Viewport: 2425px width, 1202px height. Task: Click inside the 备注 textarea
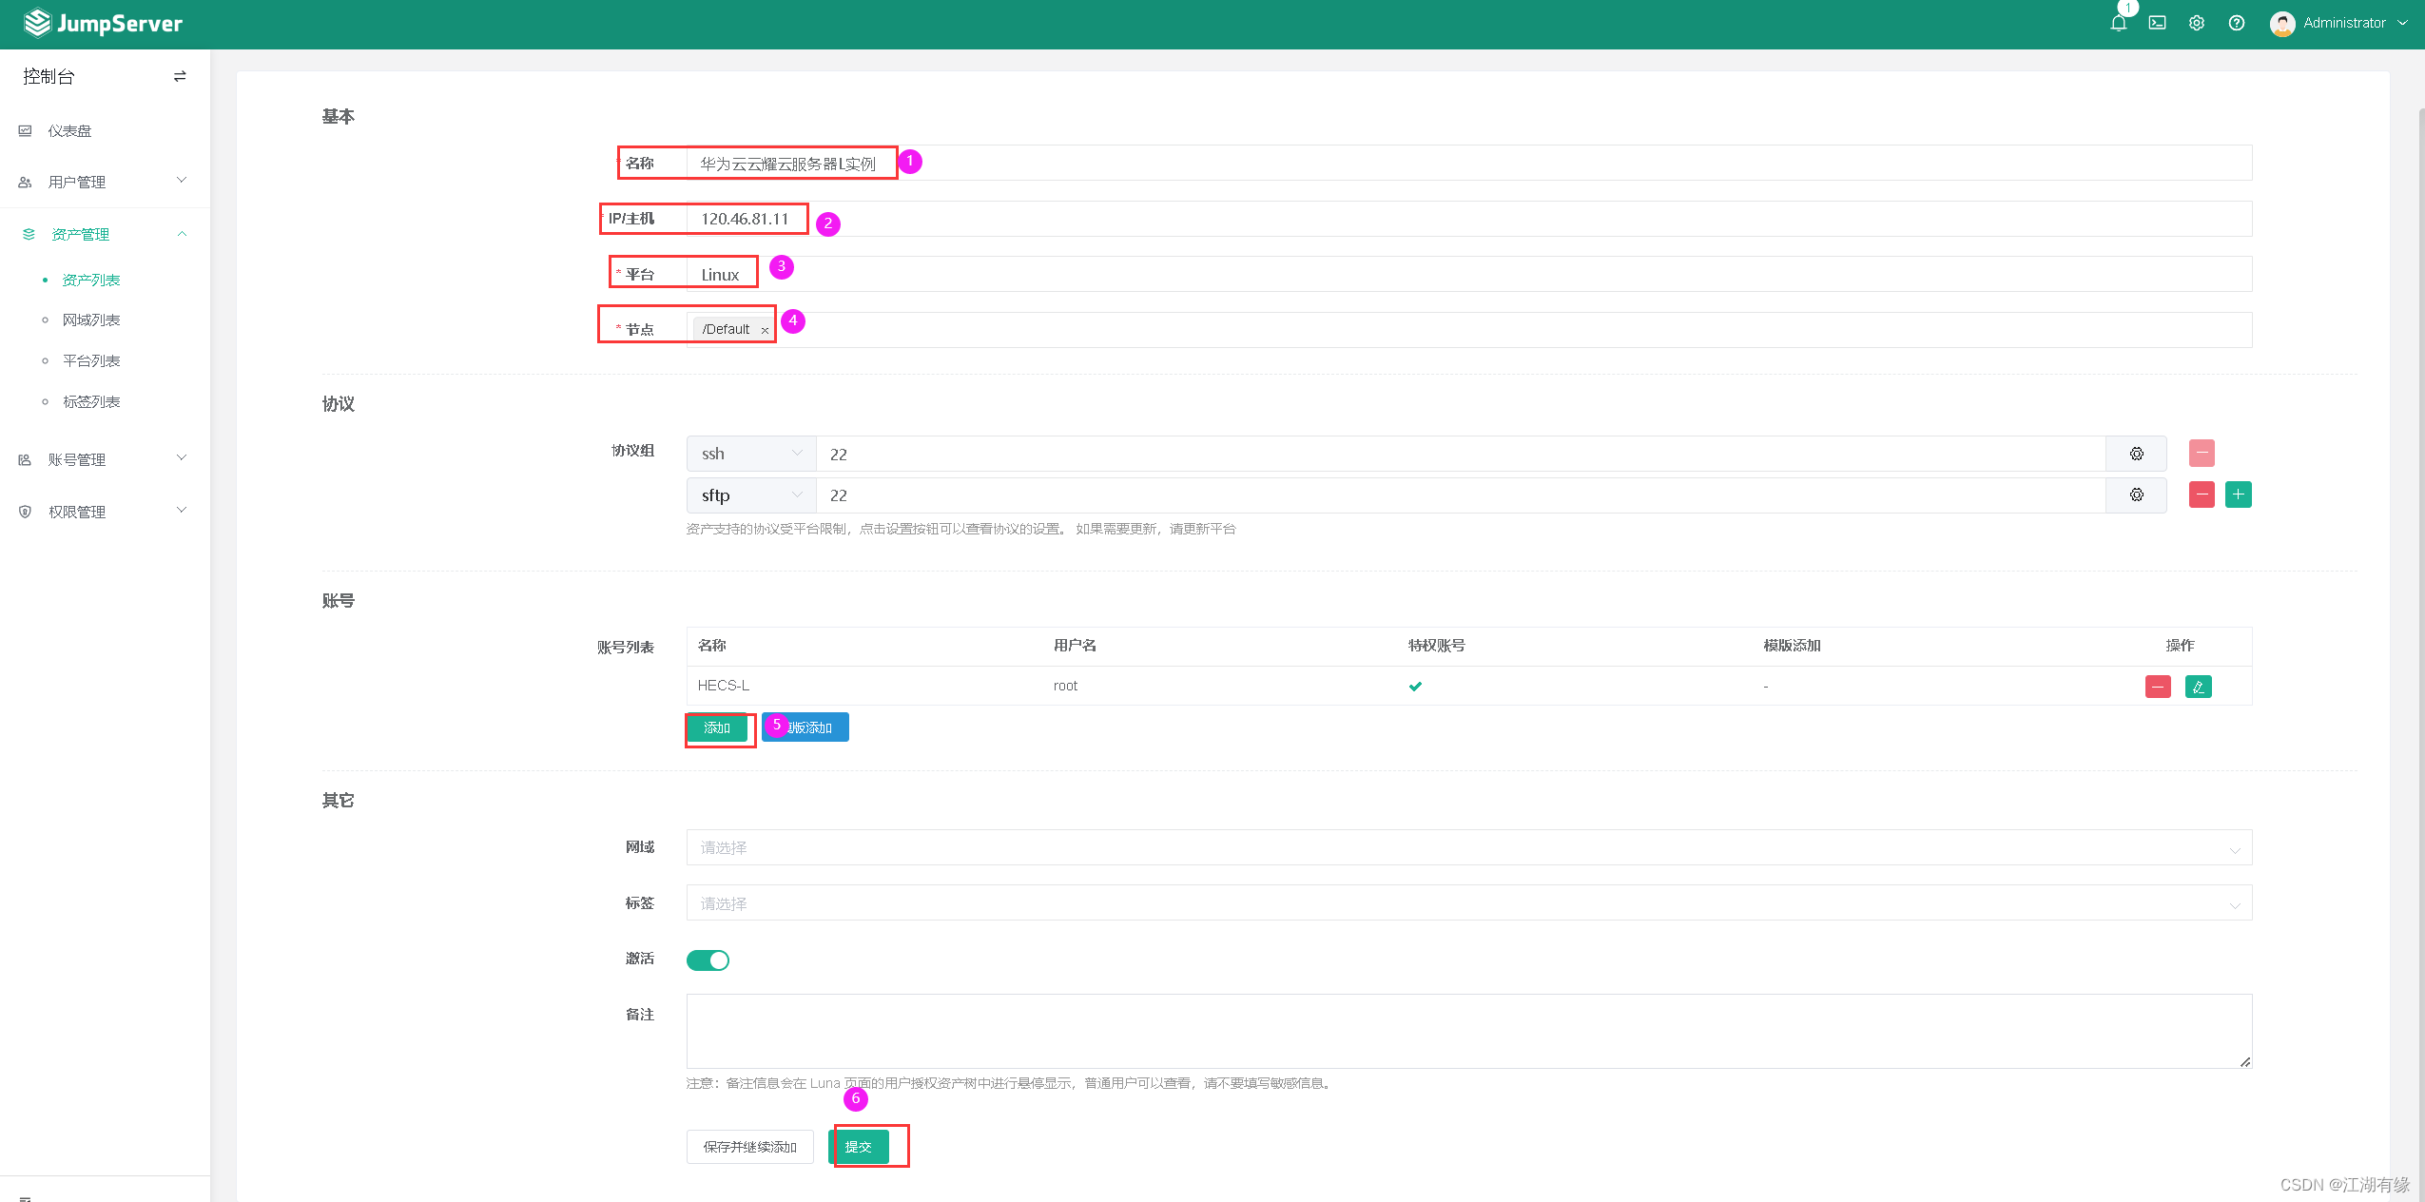[x=1468, y=1031]
